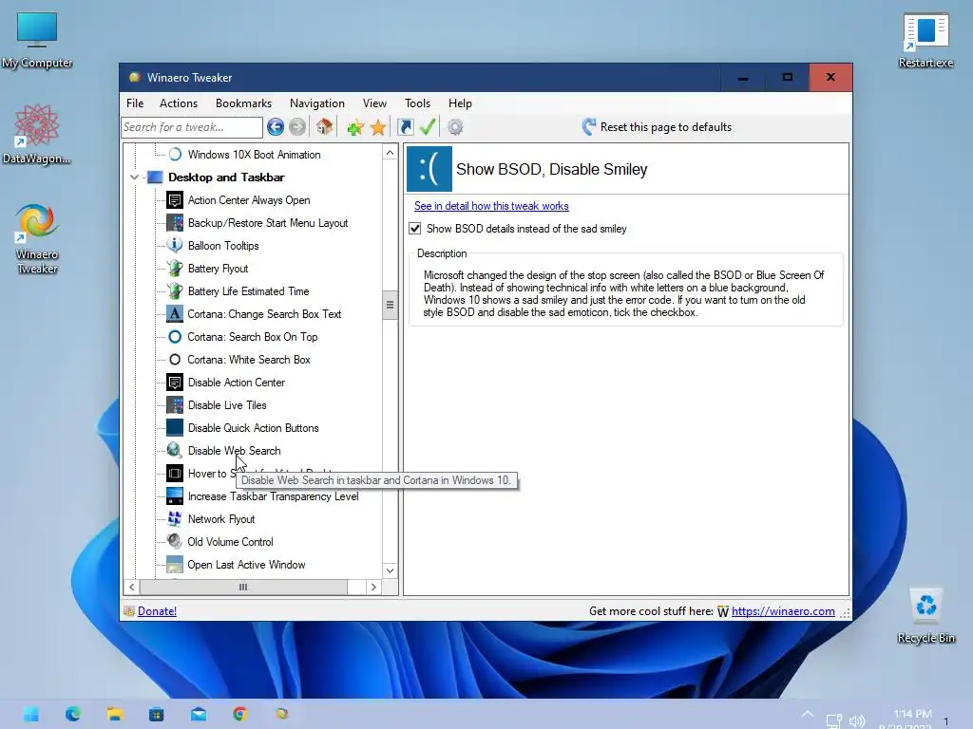Click the Old Volume Control speaker icon
Image resolution: width=973 pixels, height=729 pixels.
175,542
